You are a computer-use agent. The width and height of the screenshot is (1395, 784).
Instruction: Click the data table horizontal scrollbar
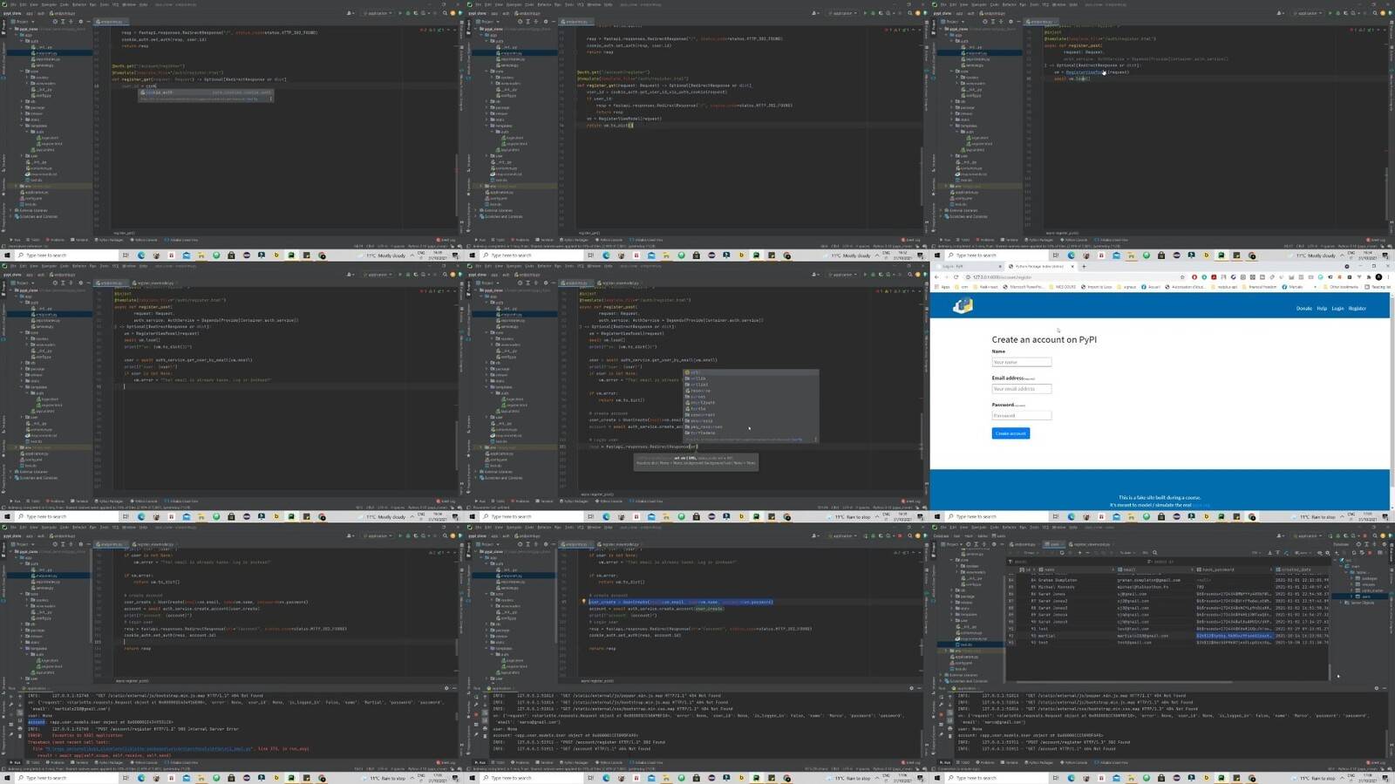coord(1124,682)
